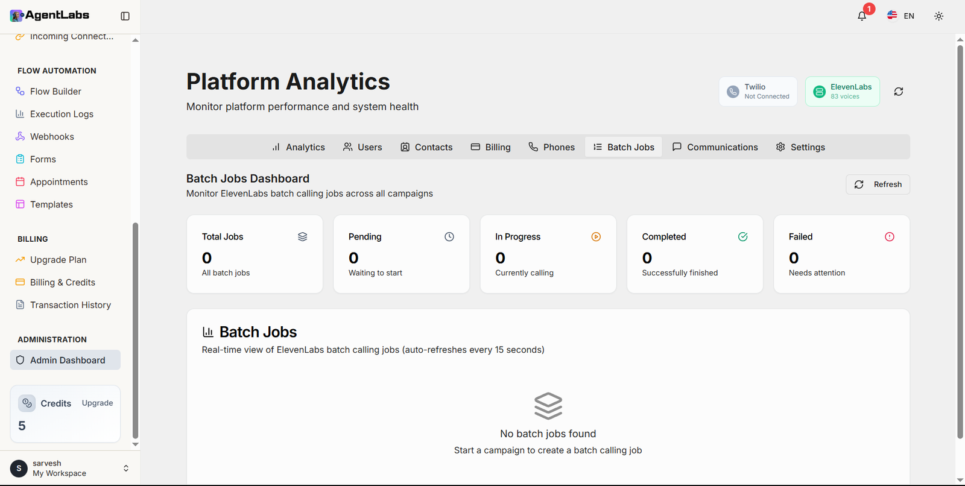Click the main page scrollbar thumb

[960, 241]
